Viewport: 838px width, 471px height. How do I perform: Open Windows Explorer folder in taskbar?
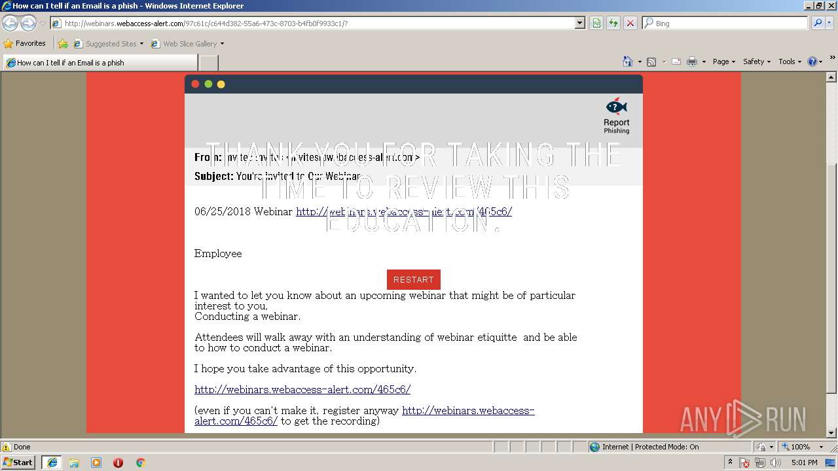point(74,462)
